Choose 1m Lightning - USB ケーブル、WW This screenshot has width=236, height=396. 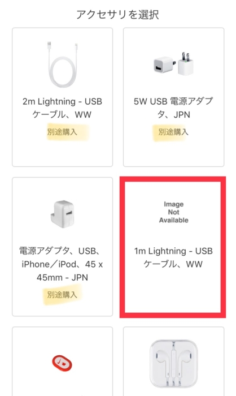(173, 257)
